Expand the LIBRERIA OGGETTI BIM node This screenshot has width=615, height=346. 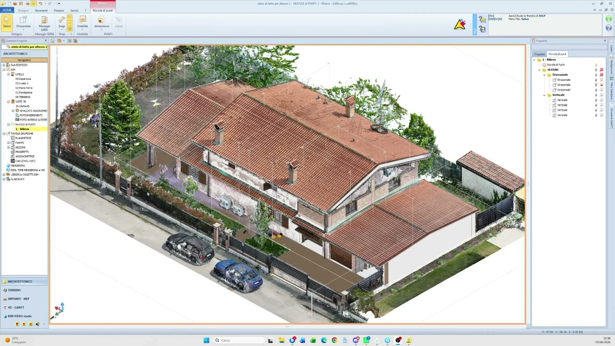(4, 175)
